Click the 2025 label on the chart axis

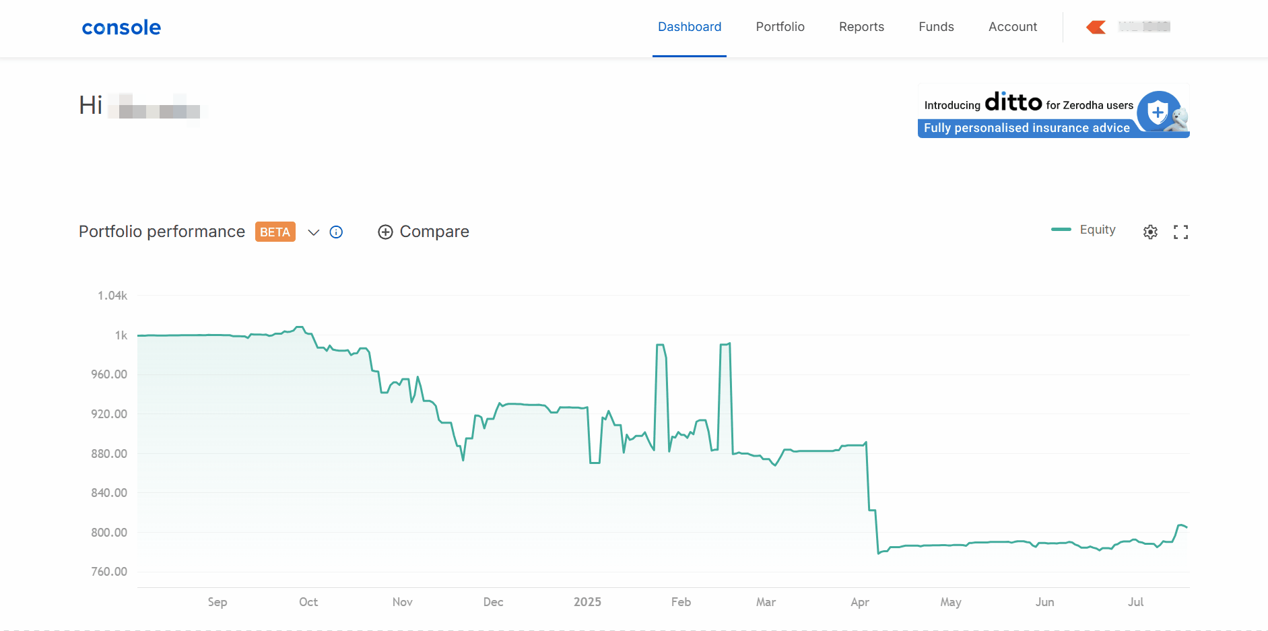587,602
